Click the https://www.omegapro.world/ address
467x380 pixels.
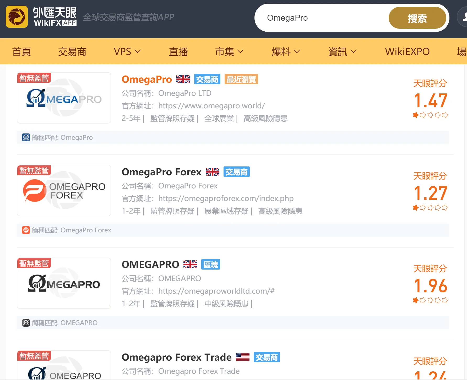(x=211, y=106)
